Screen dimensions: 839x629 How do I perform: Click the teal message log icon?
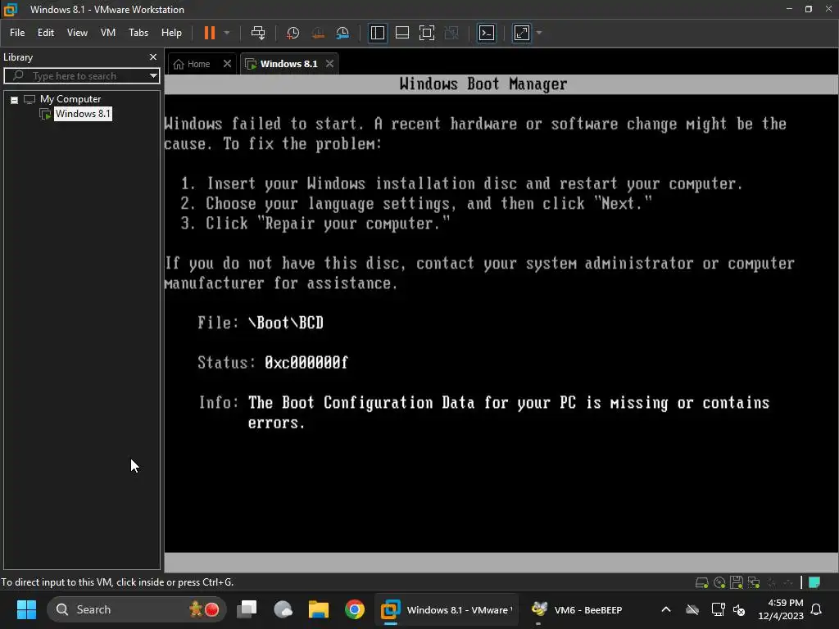(814, 582)
